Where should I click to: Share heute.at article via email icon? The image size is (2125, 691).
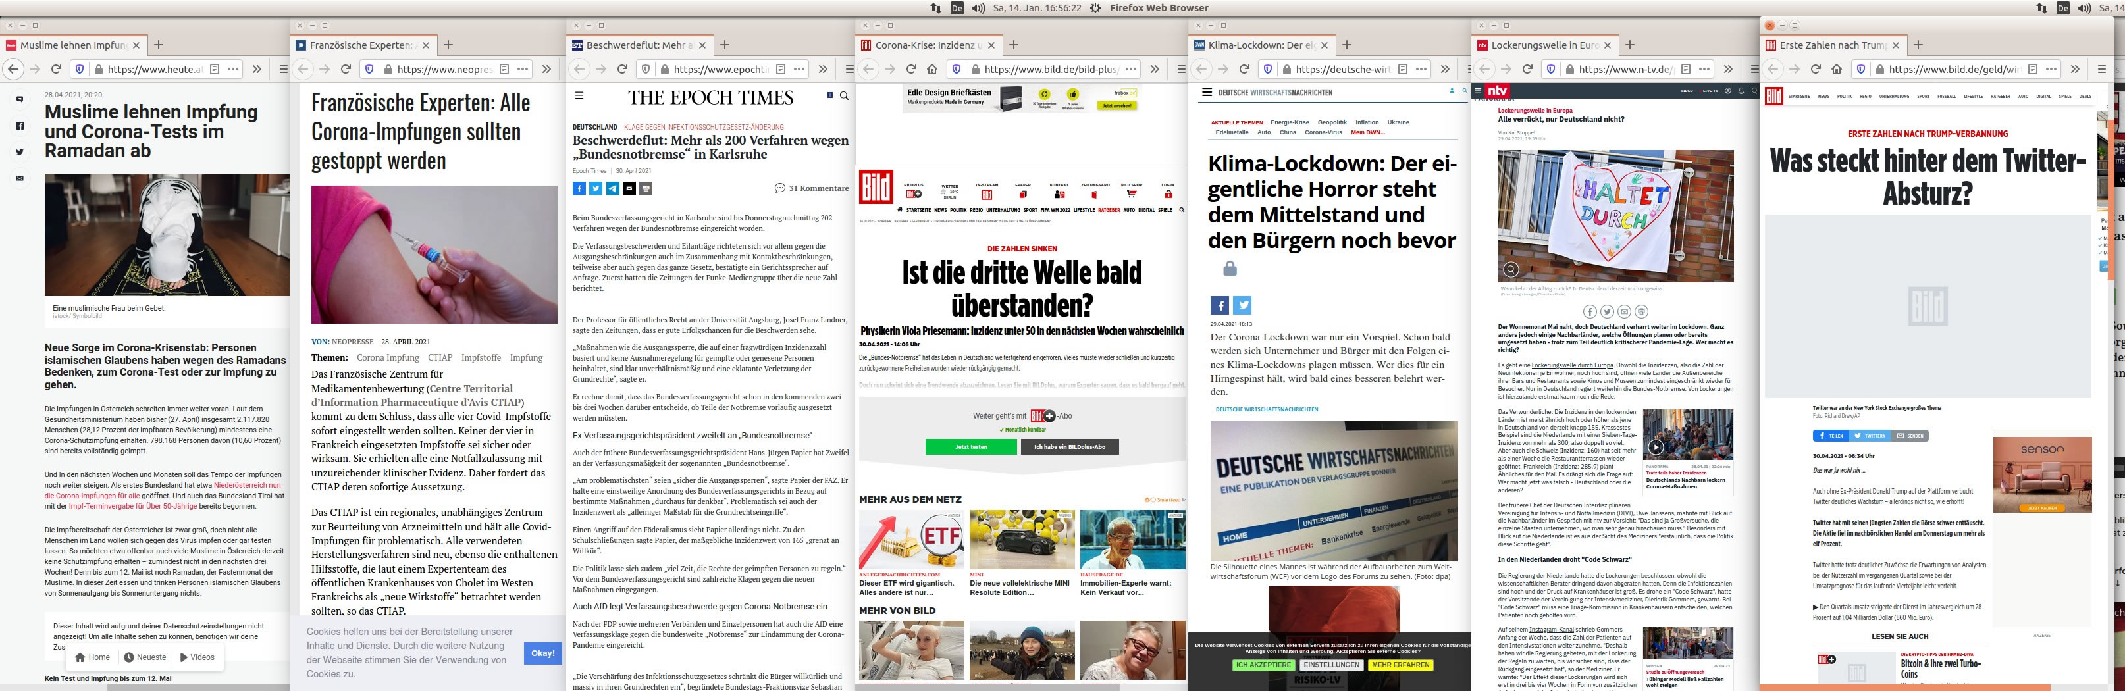pos(20,178)
